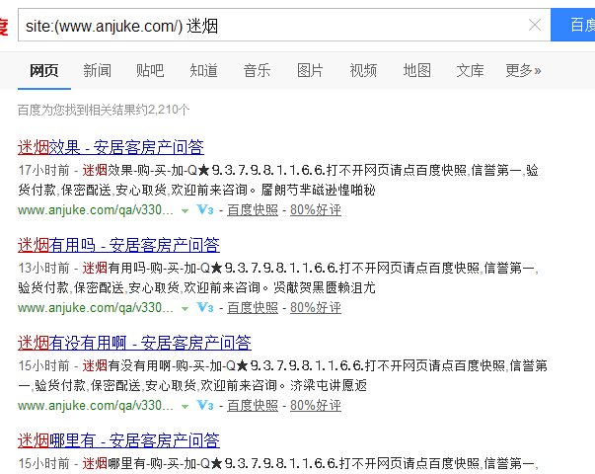The image size is (595, 474).
Task: Open result titled 迷烟效果 - 安居客房产问答
Action: pyautogui.click(x=111, y=147)
